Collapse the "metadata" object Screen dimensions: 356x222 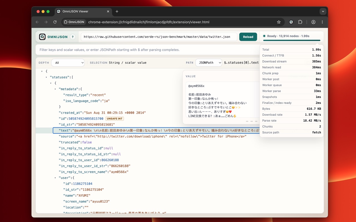pos(55,89)
